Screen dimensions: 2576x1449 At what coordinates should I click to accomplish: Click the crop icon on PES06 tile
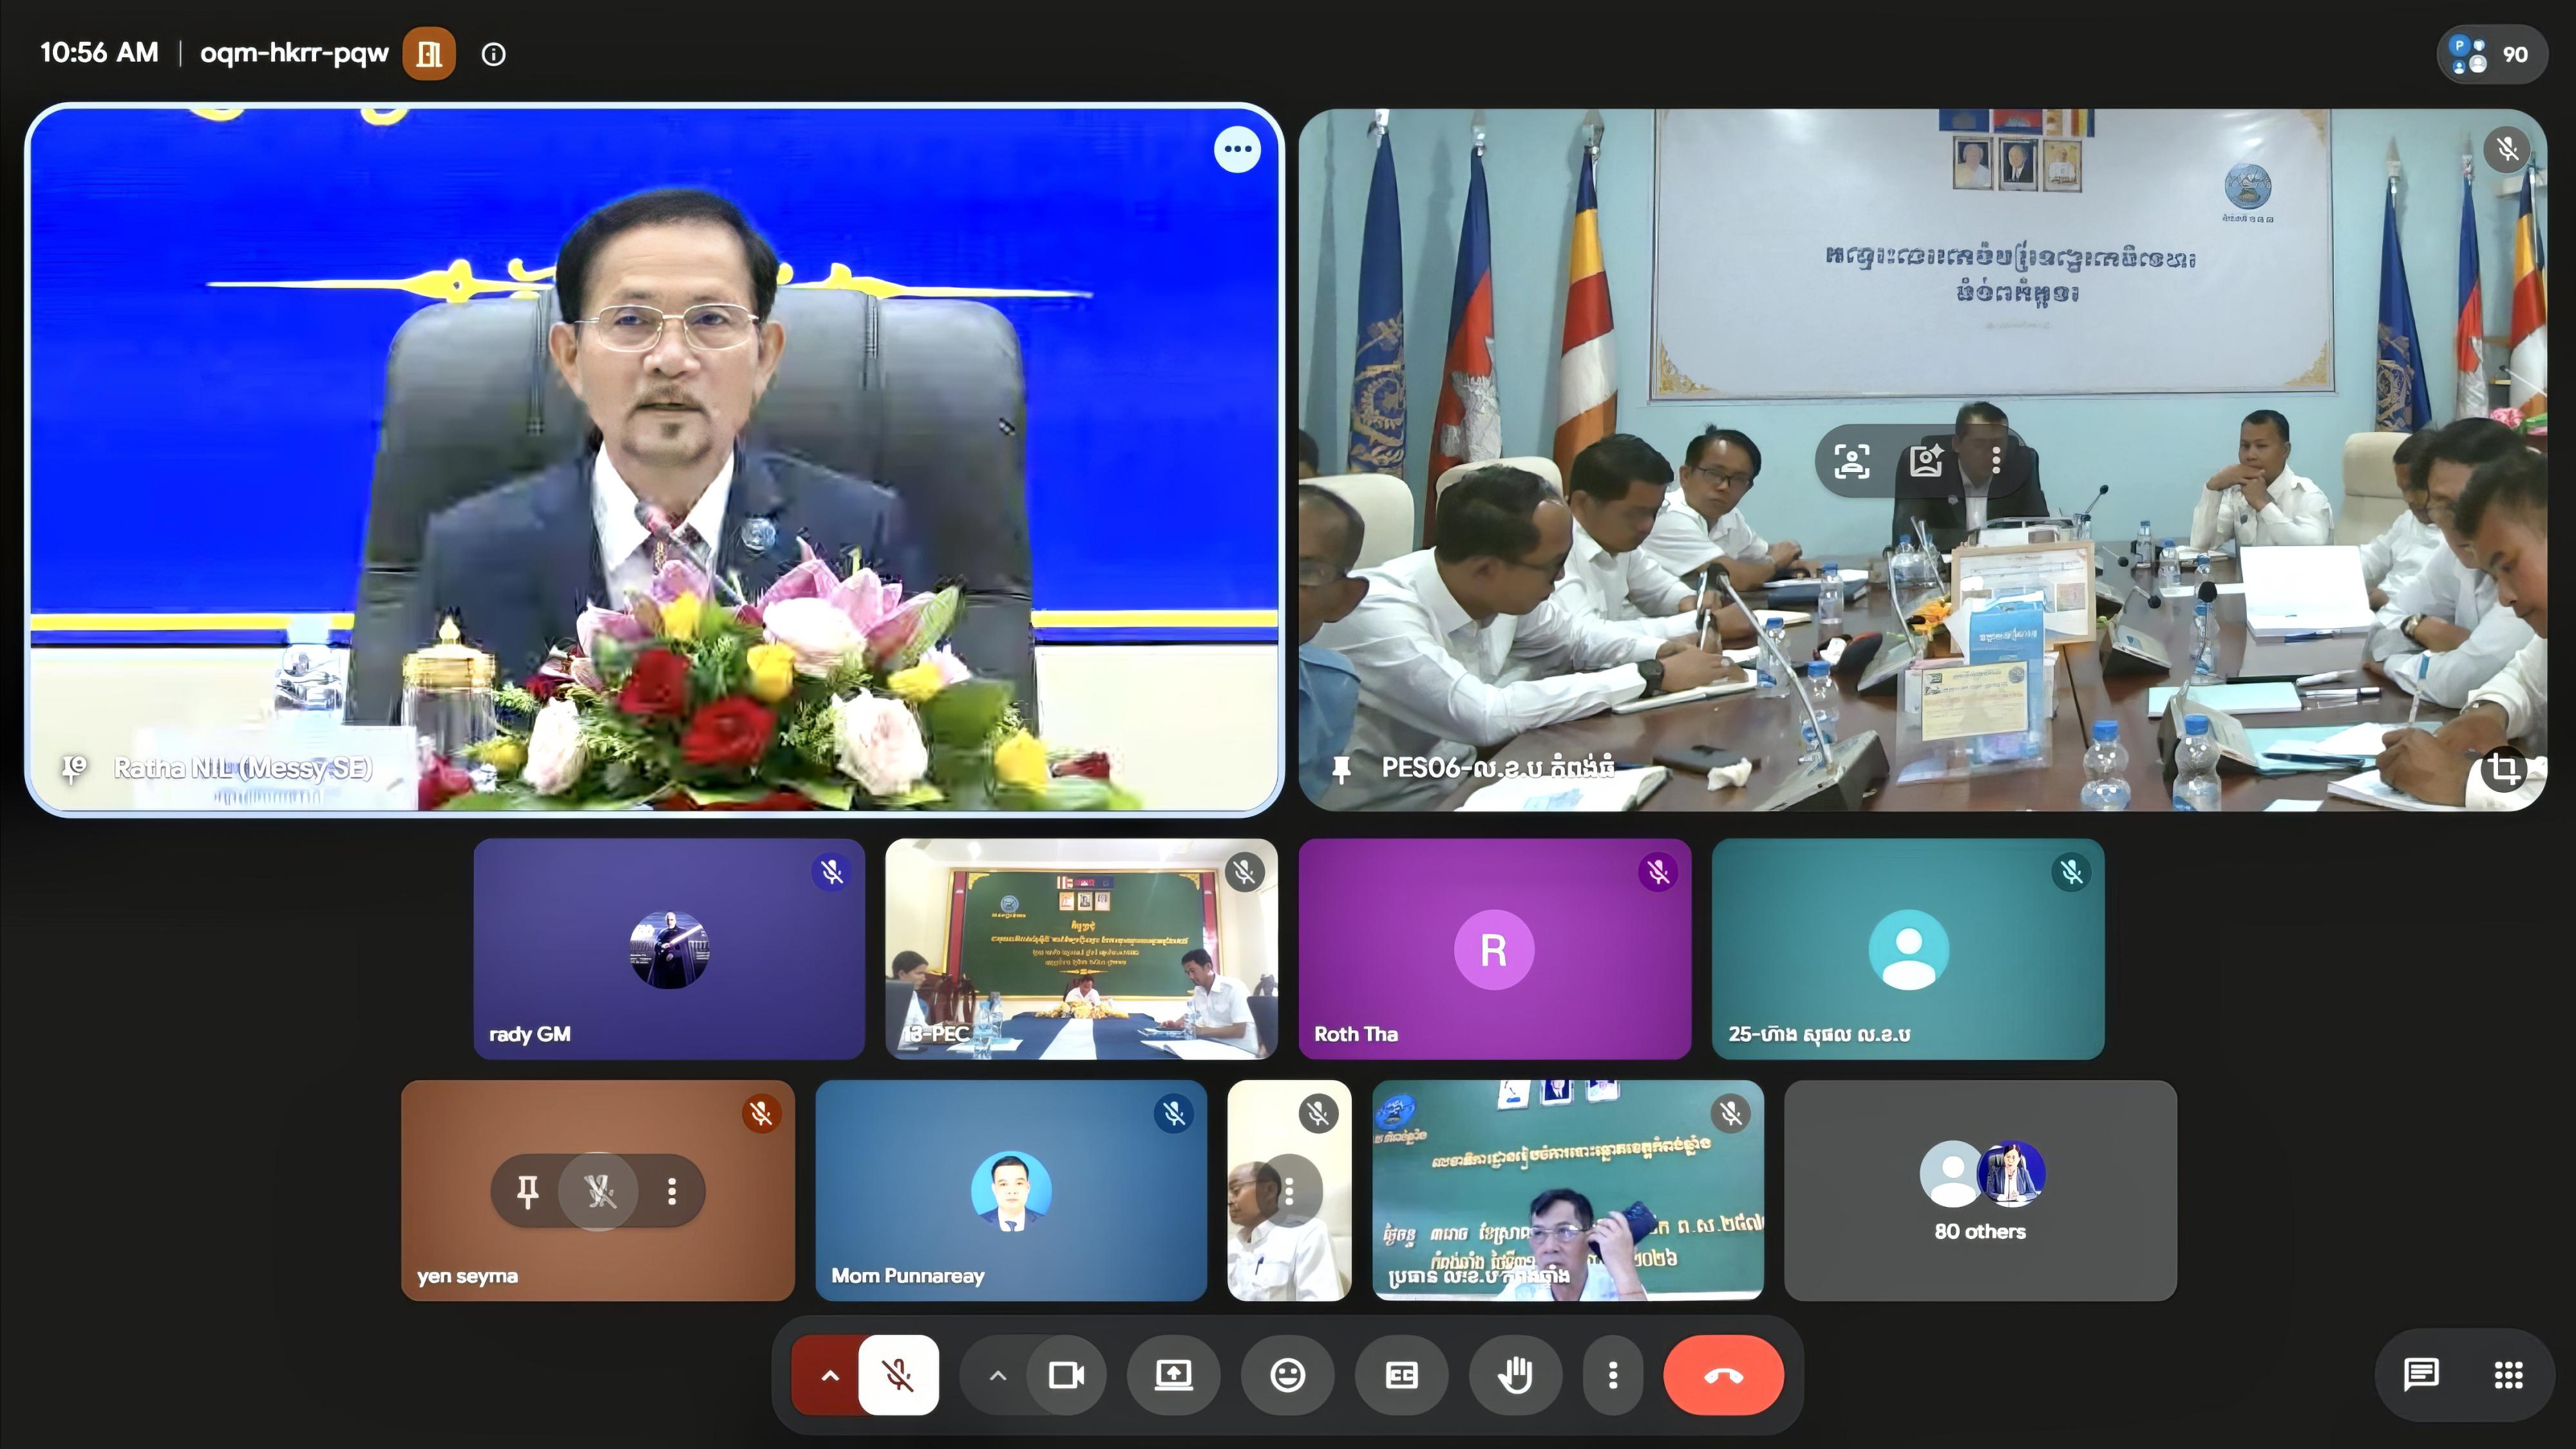click(x=2503, y=769)
